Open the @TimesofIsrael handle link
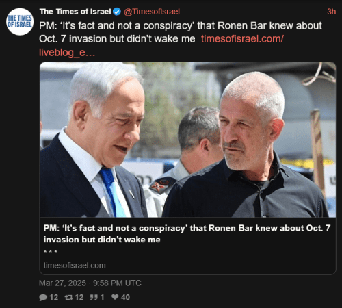The image size is (342, 308). coord(152,12)
